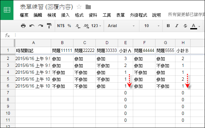Click cell 時間戳記

(33, 50)
